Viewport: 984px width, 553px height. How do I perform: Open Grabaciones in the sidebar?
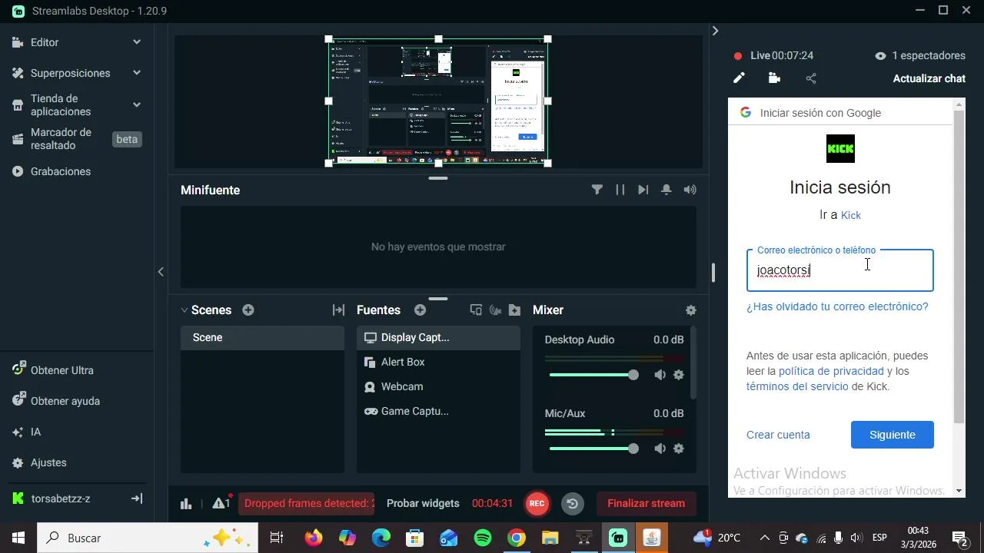pyautogui.click(x=61, y=171)
